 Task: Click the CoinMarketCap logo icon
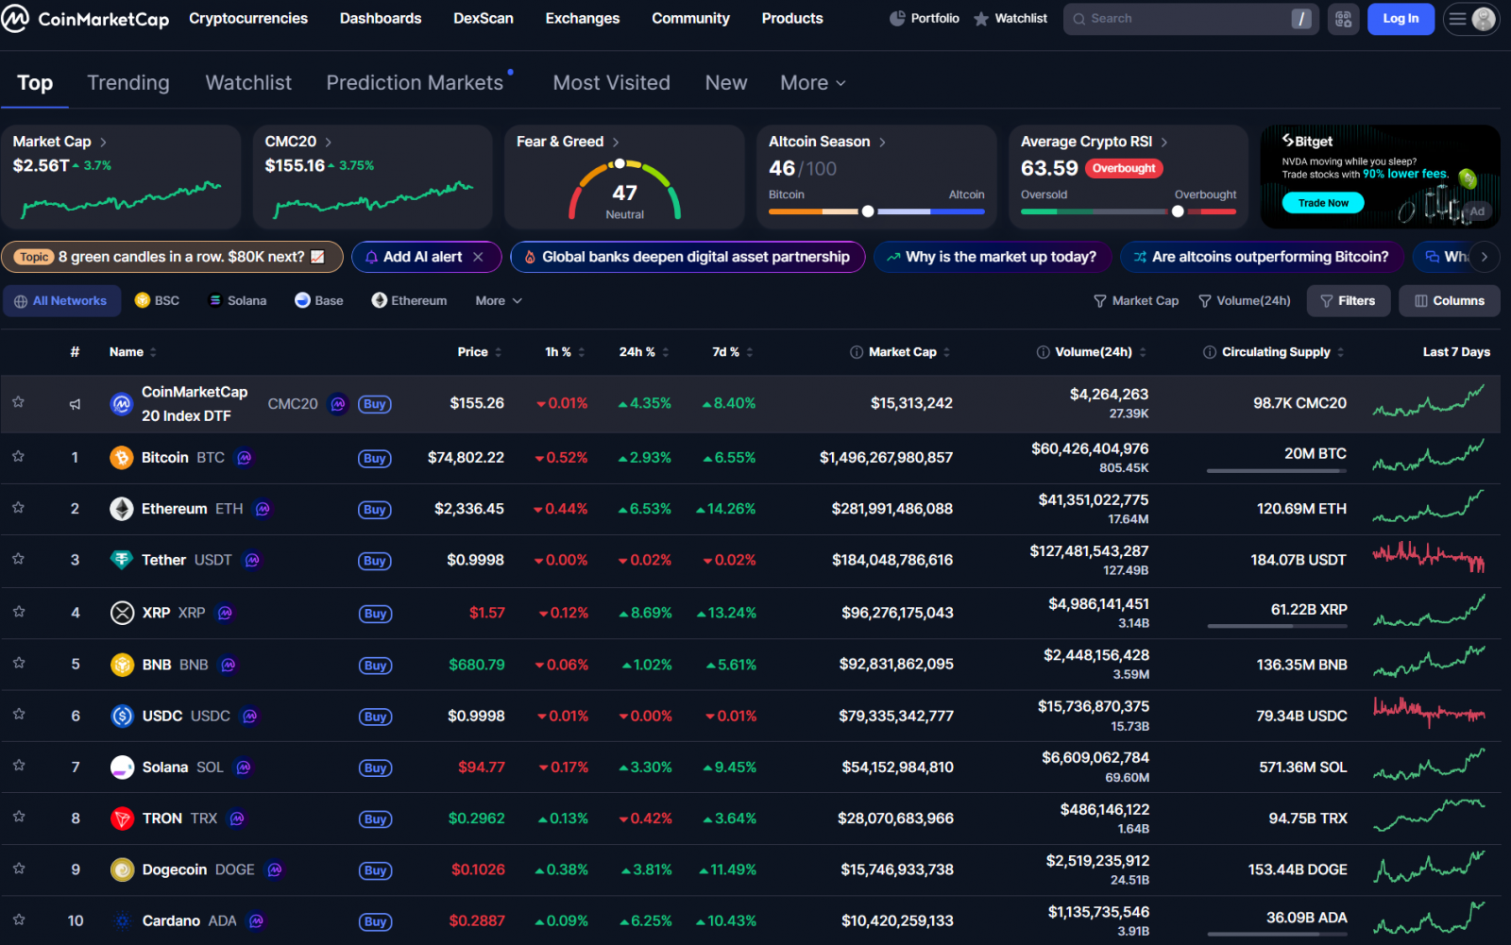pos(16,18)
